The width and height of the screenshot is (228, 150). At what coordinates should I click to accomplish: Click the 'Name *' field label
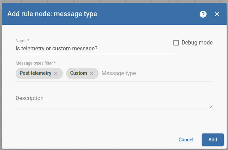[x=22, y=41]
